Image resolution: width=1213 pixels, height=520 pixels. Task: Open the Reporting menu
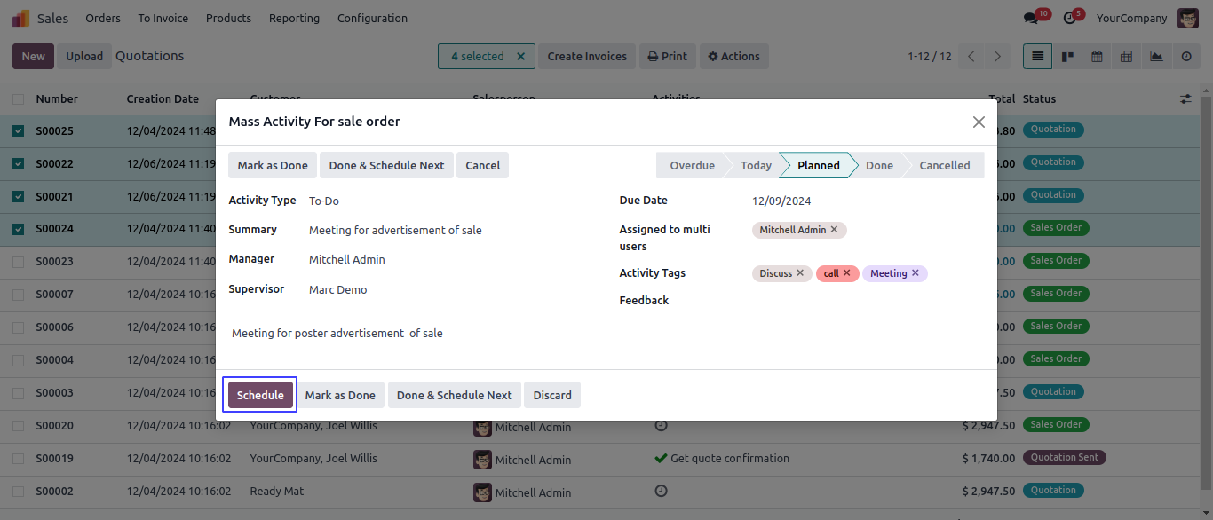point(294,18)
